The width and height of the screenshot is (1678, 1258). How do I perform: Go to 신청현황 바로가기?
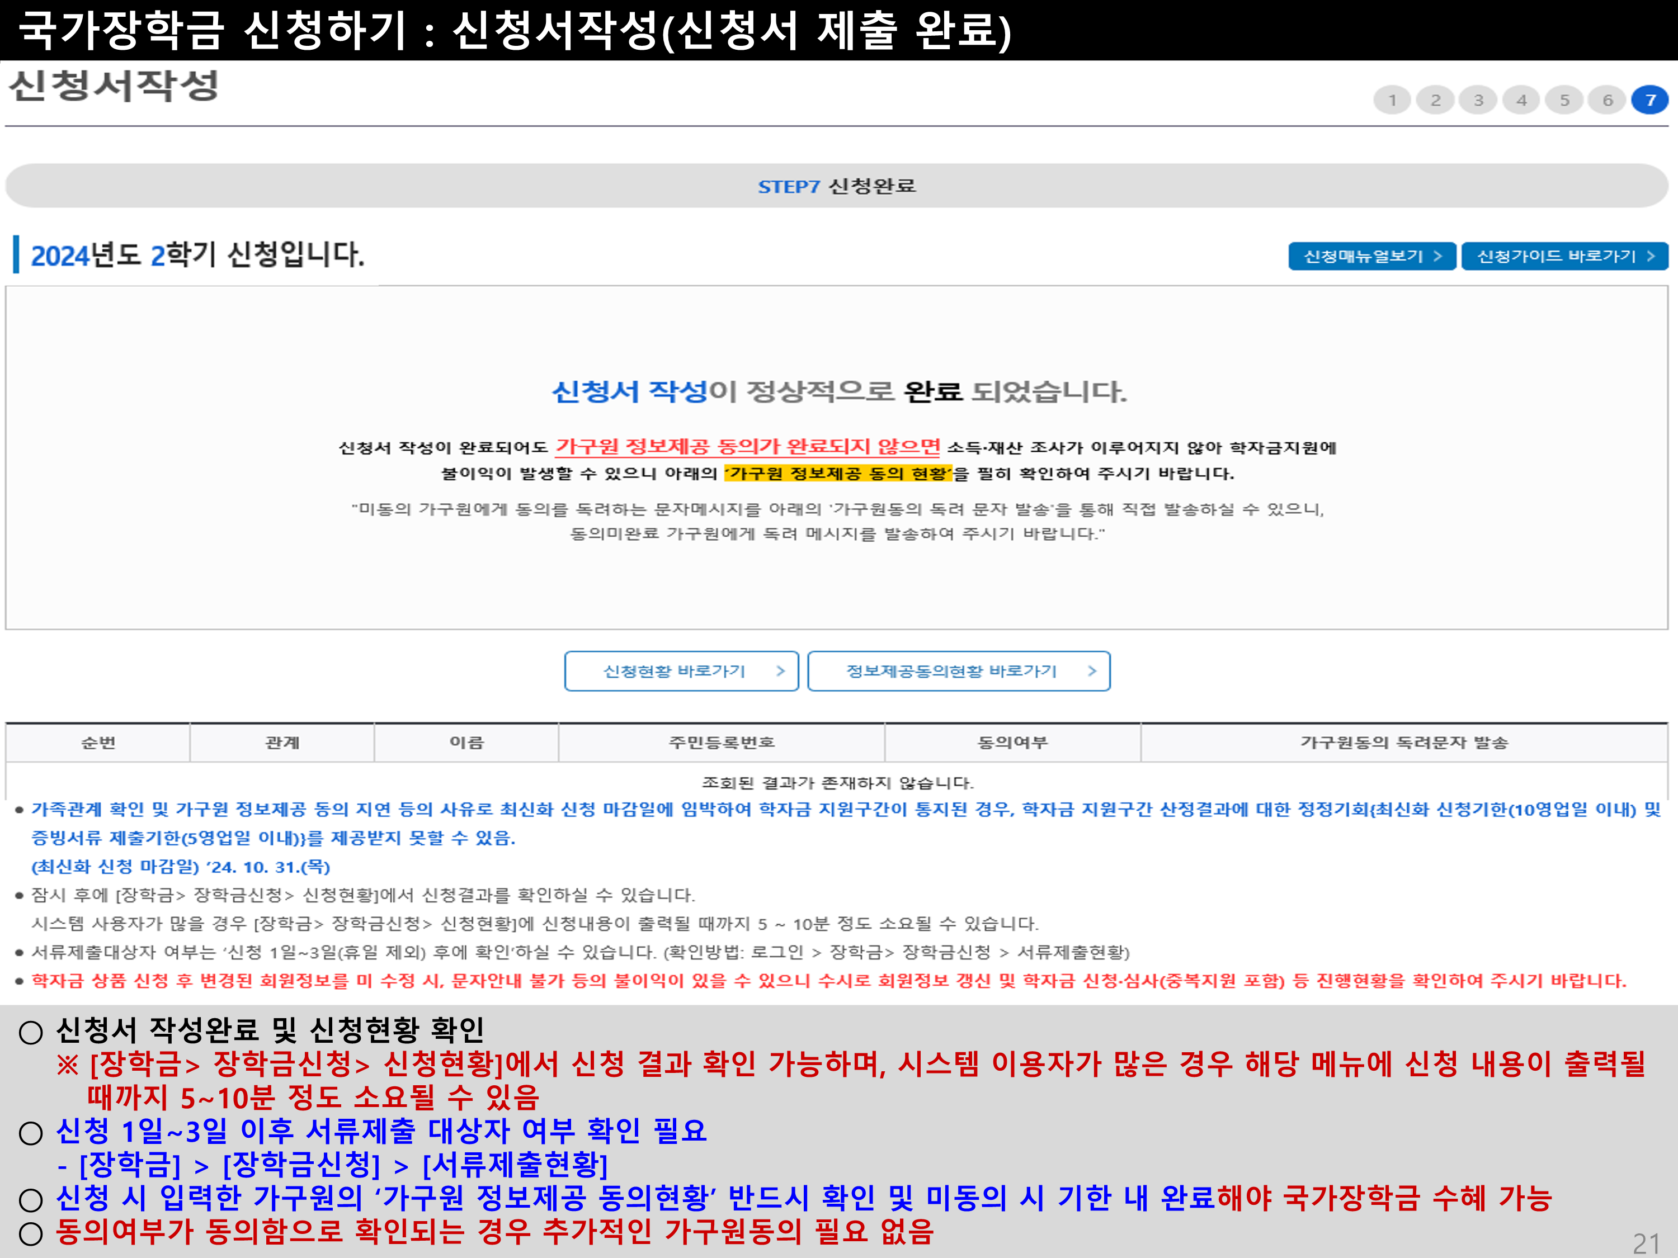(x=681, y=671)
